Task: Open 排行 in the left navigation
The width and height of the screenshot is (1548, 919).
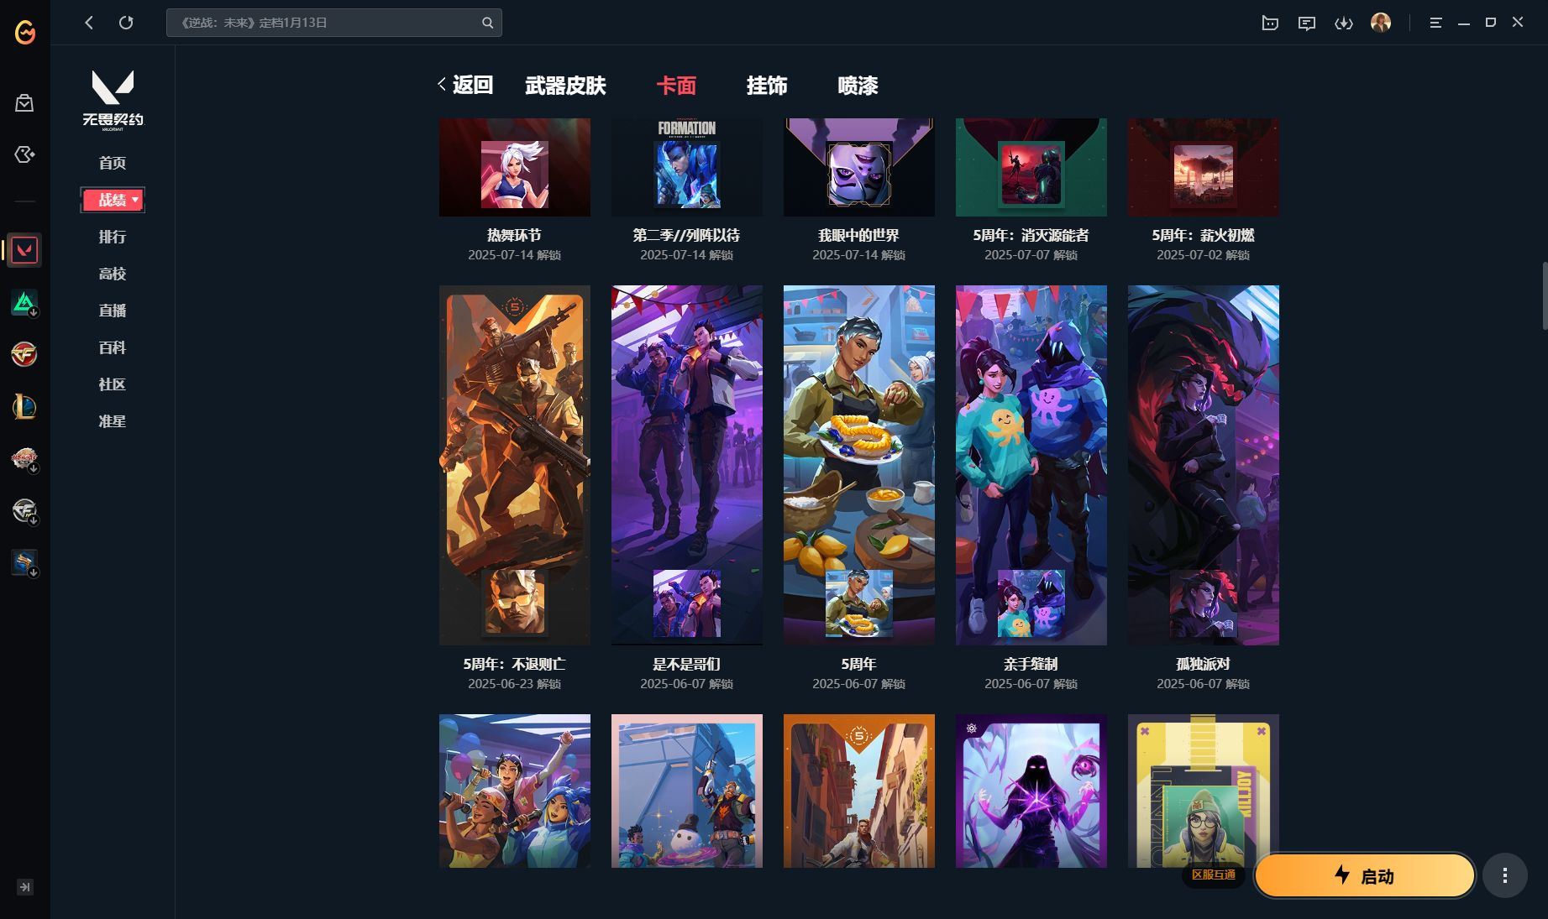Action: 112,237
